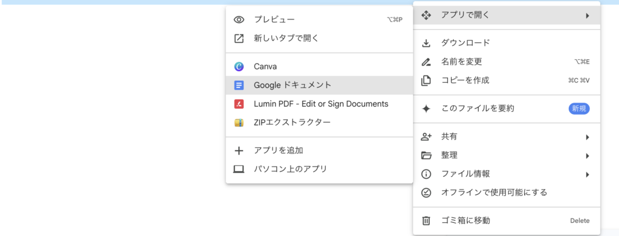Click the plus icon beside アプリを追加

pyautogui.click(x=239, y=150)
